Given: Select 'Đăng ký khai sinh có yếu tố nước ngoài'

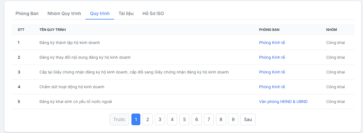Looking at the screenshot, I should [76, 102].
